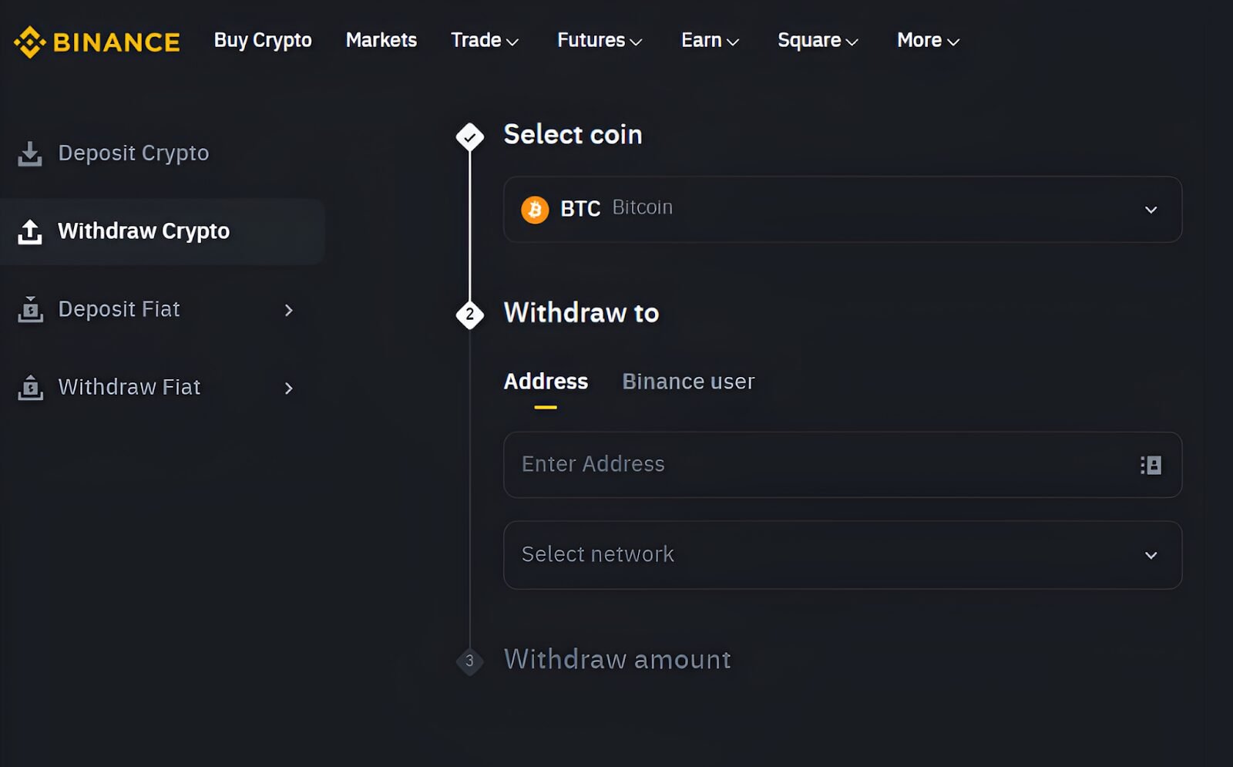This screenshot has height=767, width=1233.
Task: Select the Address tab
Action: tap(545, 381)
